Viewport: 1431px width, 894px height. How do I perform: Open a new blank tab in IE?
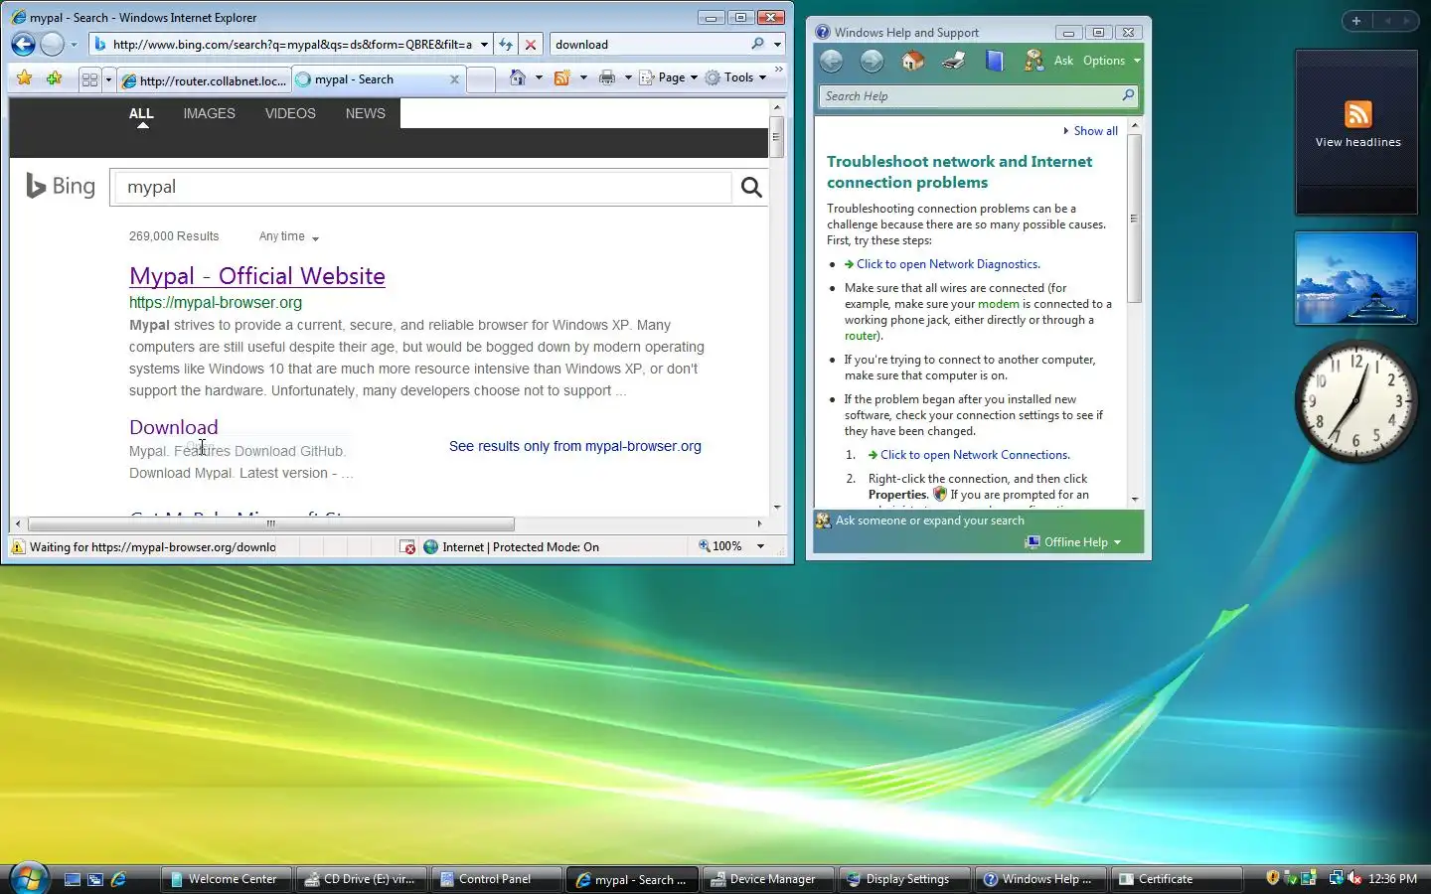coord(480,80)
